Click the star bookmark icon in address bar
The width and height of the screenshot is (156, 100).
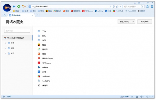click(117, 7)
